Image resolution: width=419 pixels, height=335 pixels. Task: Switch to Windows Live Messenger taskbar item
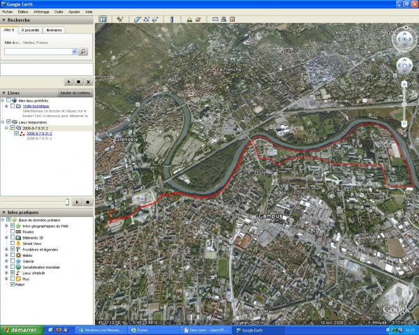point(101,330)
